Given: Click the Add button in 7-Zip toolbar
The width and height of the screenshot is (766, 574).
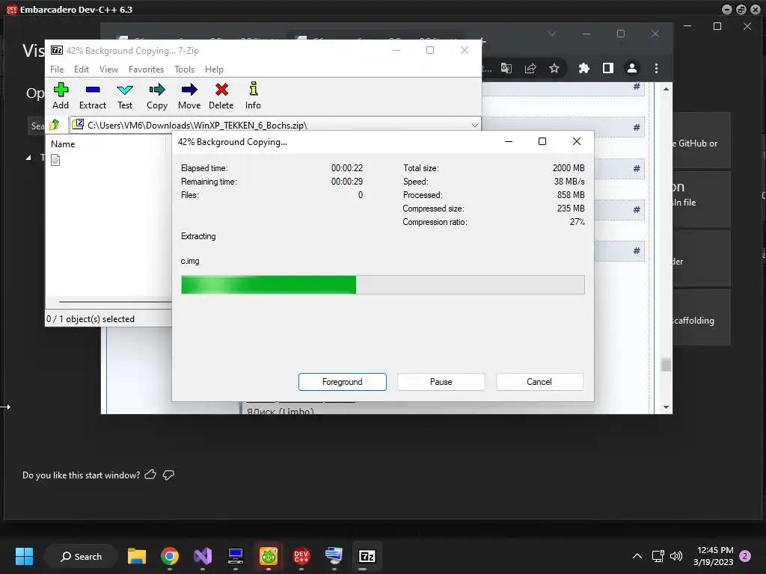Looking at the screenshot, I should point(61,96).
